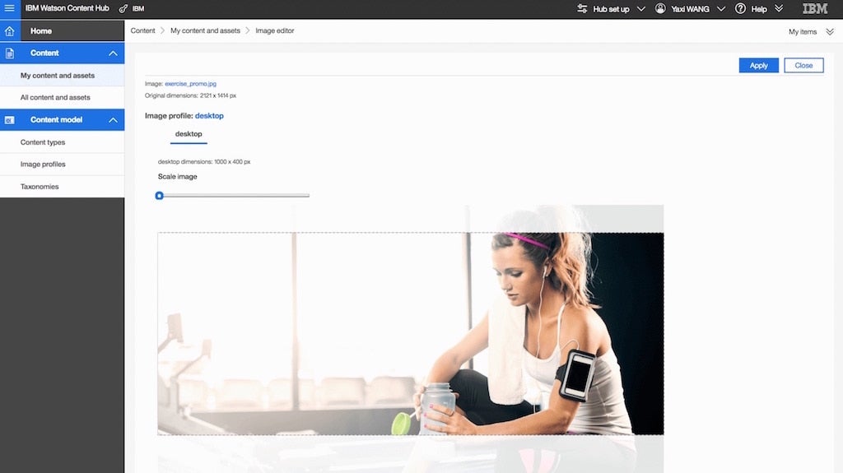Expand the My items panel chevron

[x=830, y=32]
